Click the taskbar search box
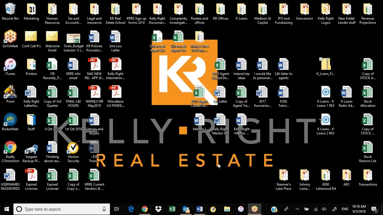This screenshot has width=383, height=215. click(62, 209)
